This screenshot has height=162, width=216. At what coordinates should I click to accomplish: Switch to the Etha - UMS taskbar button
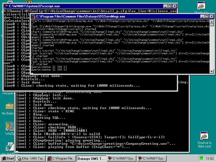tap(31, 158)
